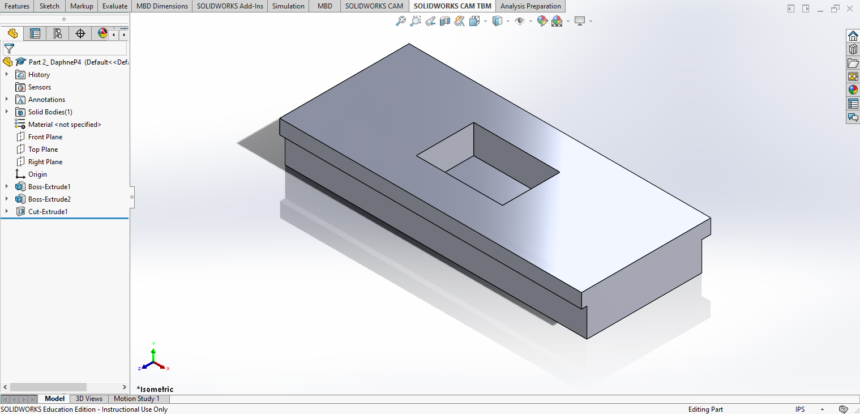Switch to the Evaluate tab

click(x=115, y=6)
